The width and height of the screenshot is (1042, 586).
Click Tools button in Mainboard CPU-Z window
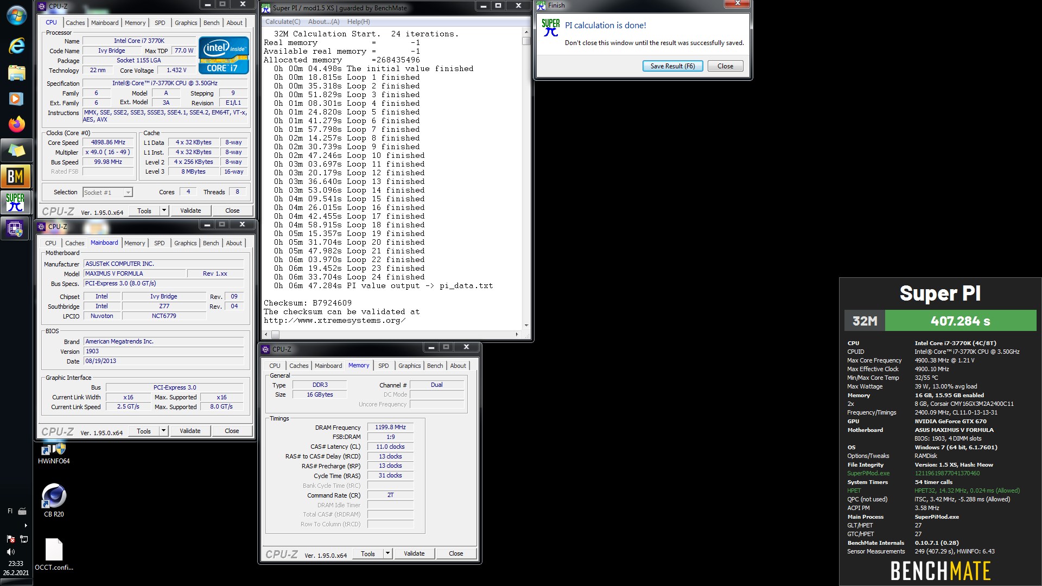point(144,431)
